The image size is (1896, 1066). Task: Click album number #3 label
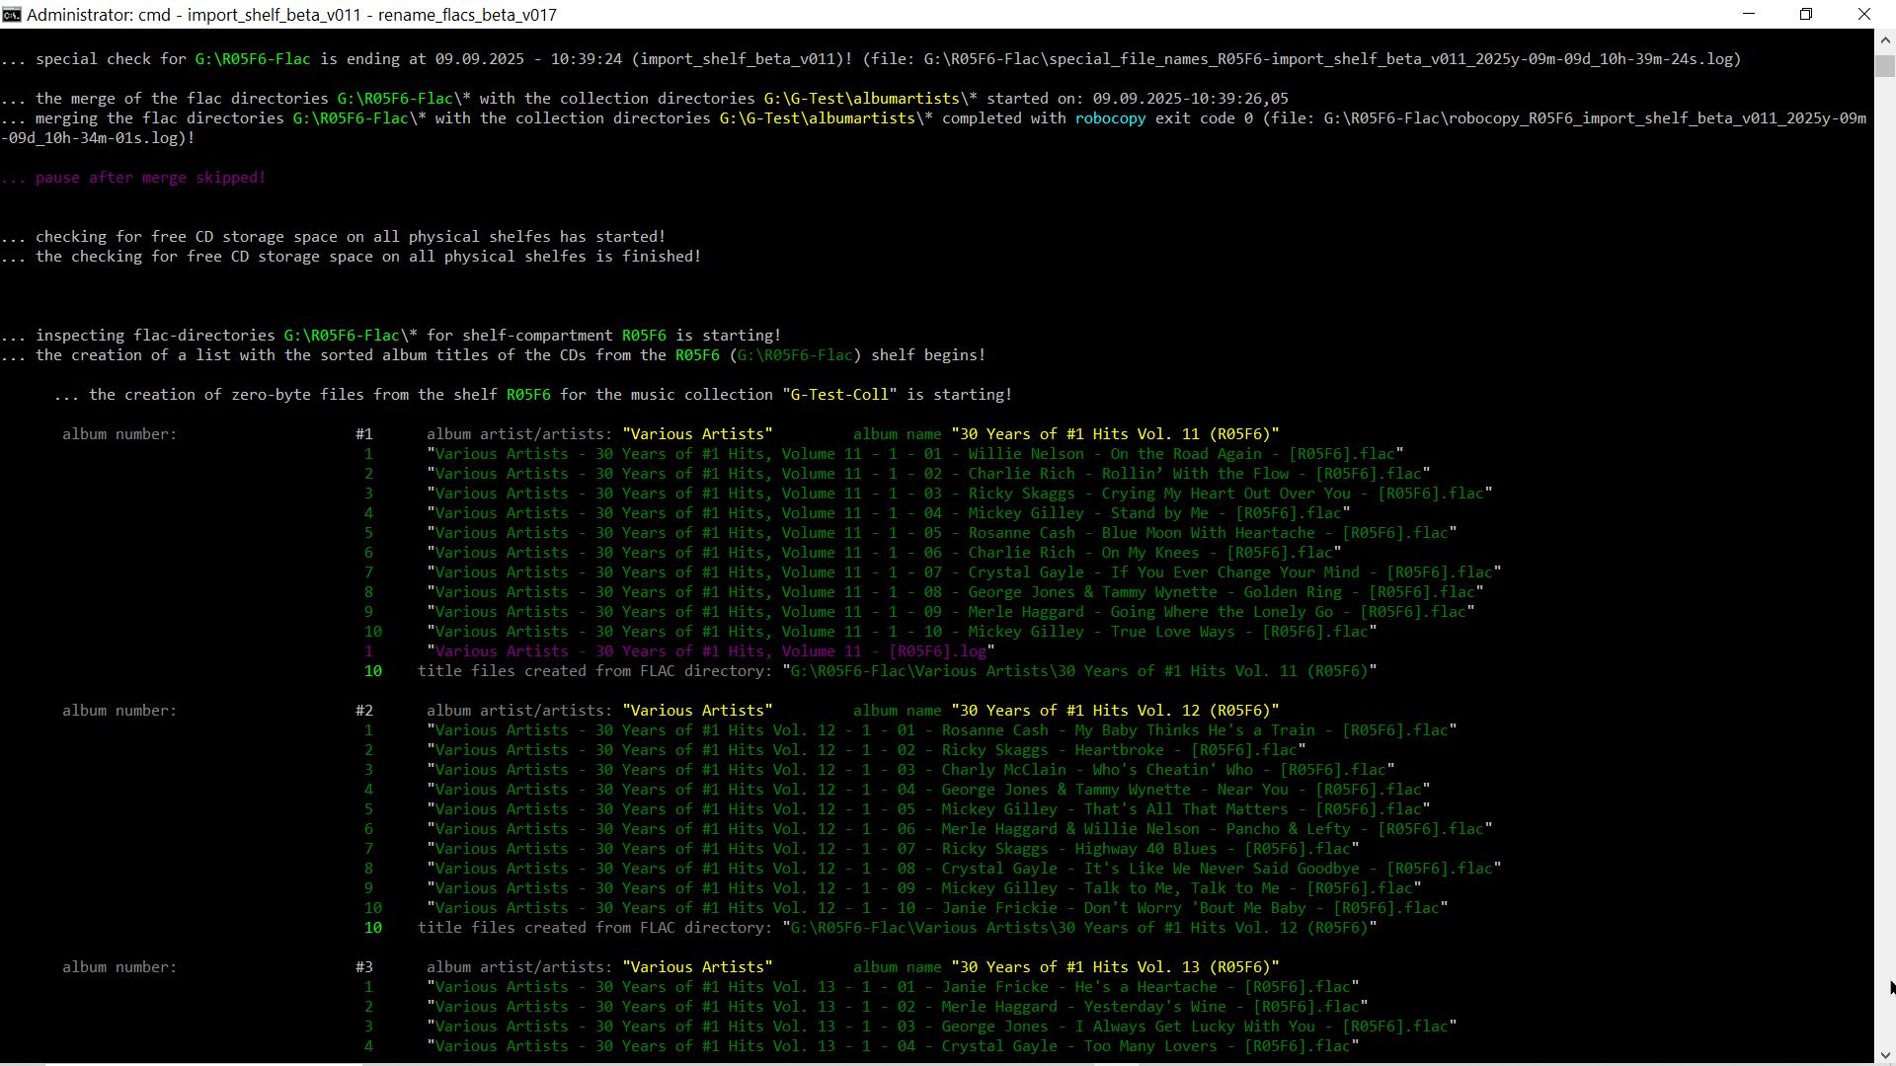point(364,967)
